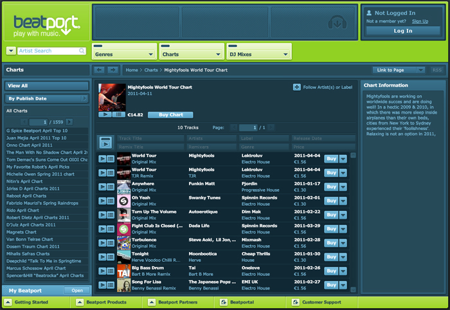Go to previous page of All Charts list

click(24, 122)
